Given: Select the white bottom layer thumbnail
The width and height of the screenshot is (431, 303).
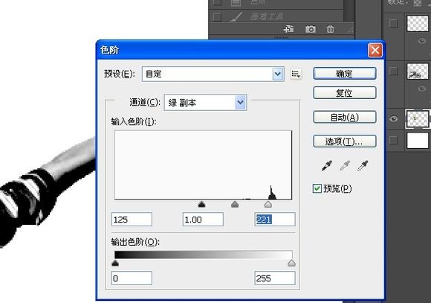Looking at the screenshot, I should [x=418, y=140].
